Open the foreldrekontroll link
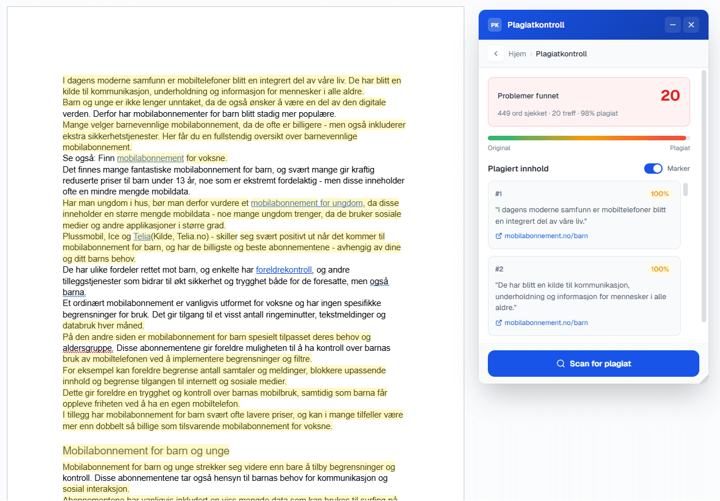 [x=283, y=269]
